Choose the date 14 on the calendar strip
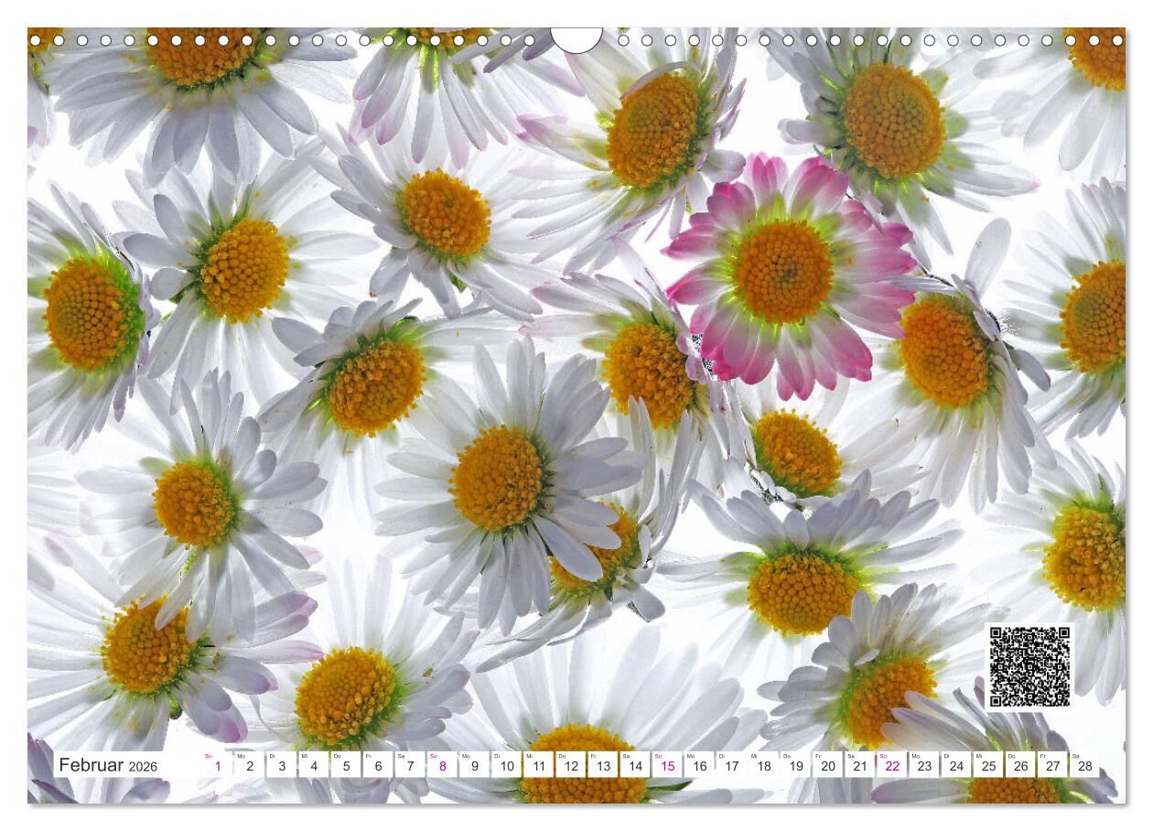Screen dimensions: 1153x831 (635, 765)
